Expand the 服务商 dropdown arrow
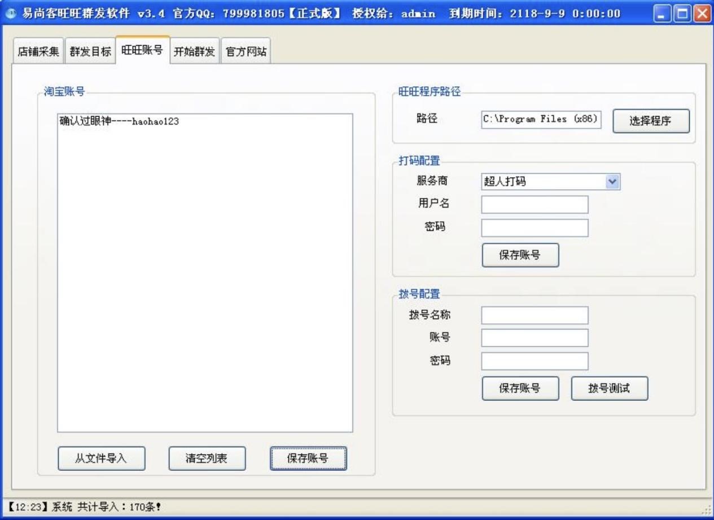Viewport: 714px width, 520px height. pyautogui.click(x=612, y=182)
